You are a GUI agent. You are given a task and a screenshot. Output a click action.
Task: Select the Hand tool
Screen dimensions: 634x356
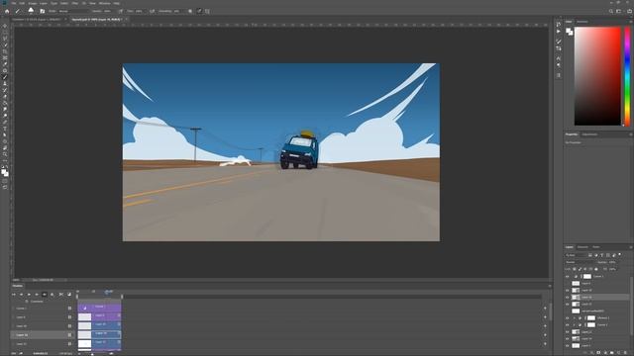5,147
